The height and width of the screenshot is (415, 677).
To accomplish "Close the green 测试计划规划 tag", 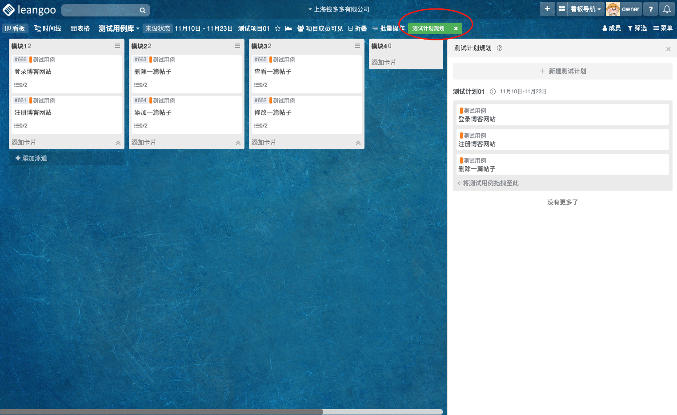I will point(456,28).
